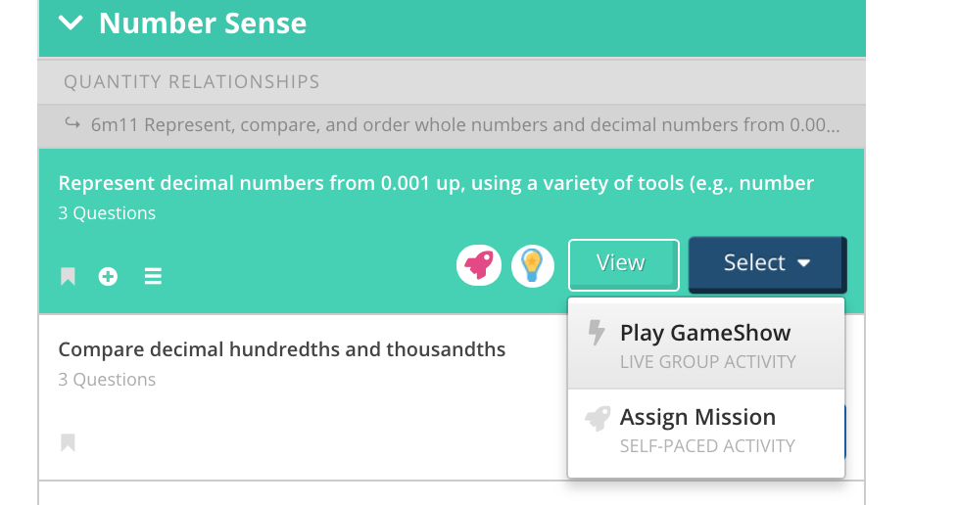Screen dimensions: 958x505
Task: Click the Quantity Relationships heading
Action: (x=192, y=81)
